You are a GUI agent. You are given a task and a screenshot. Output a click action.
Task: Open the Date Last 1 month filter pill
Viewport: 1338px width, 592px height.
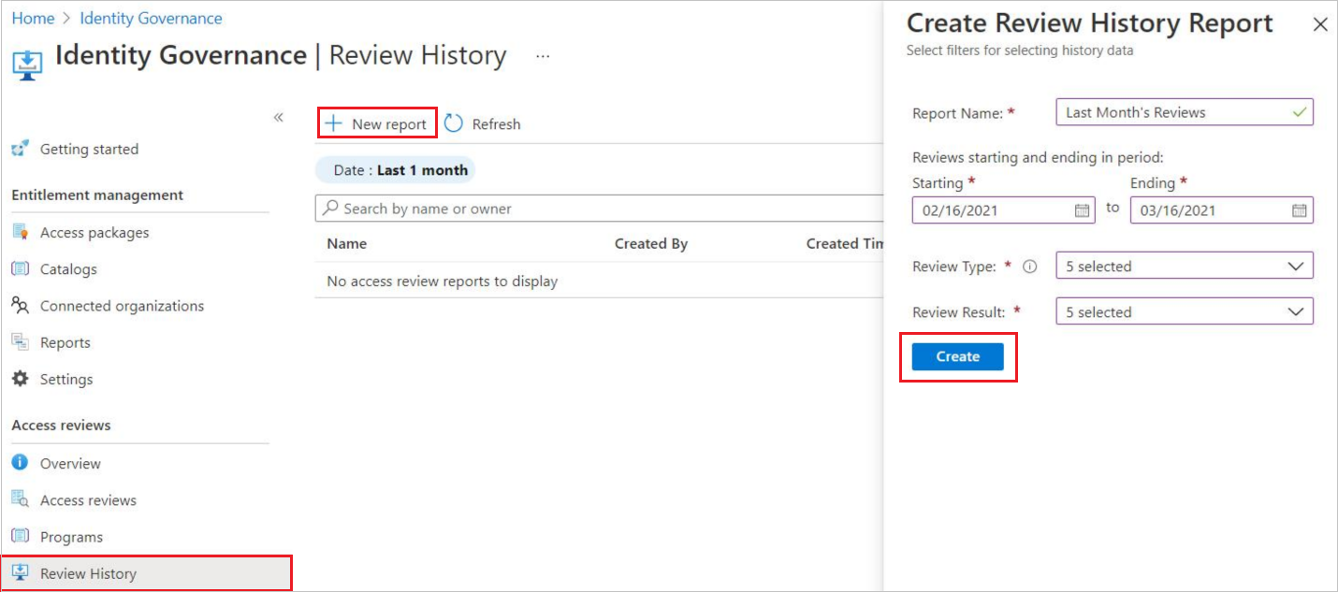point(395,169)
